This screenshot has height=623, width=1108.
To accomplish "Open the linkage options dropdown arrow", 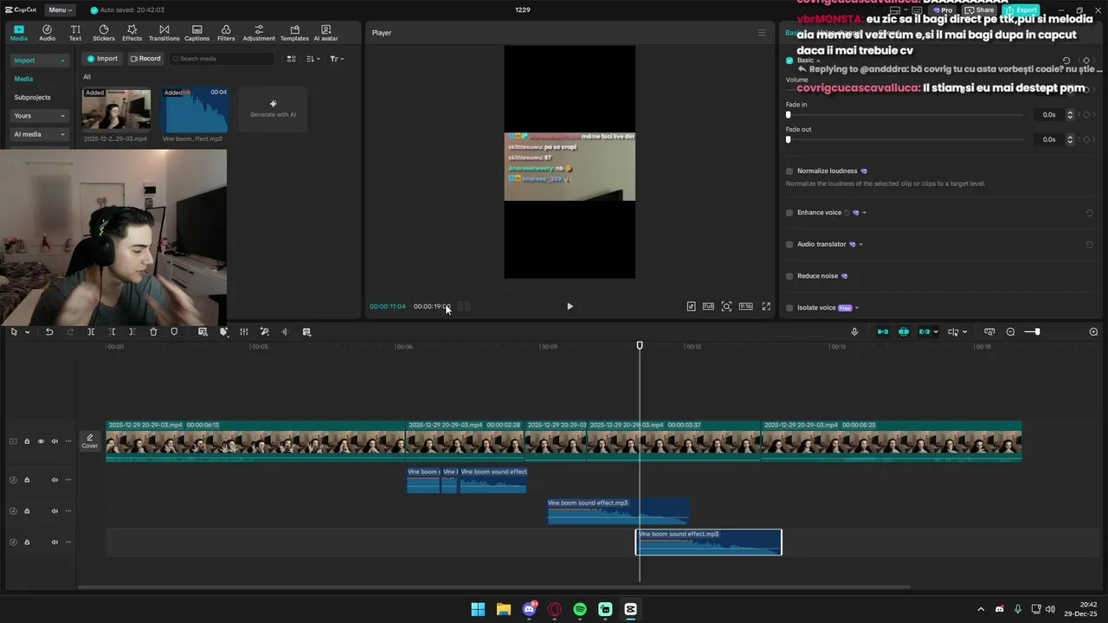I will coord(936,332).
